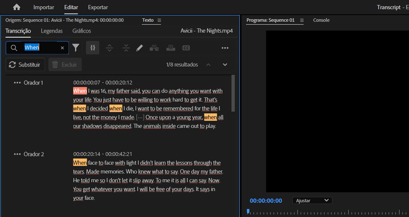Create captions with the CC icon
Screen dimensions: 409x217
[x=186, y=48]
